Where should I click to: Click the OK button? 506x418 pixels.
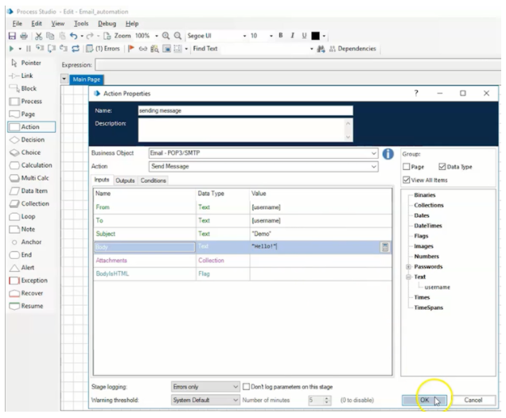pyautogui.click(x=425, y=400)
